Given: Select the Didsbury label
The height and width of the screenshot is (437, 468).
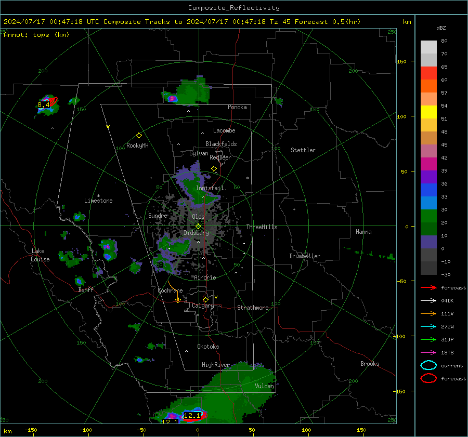Looking at the screenshot, I should (196, 233).
